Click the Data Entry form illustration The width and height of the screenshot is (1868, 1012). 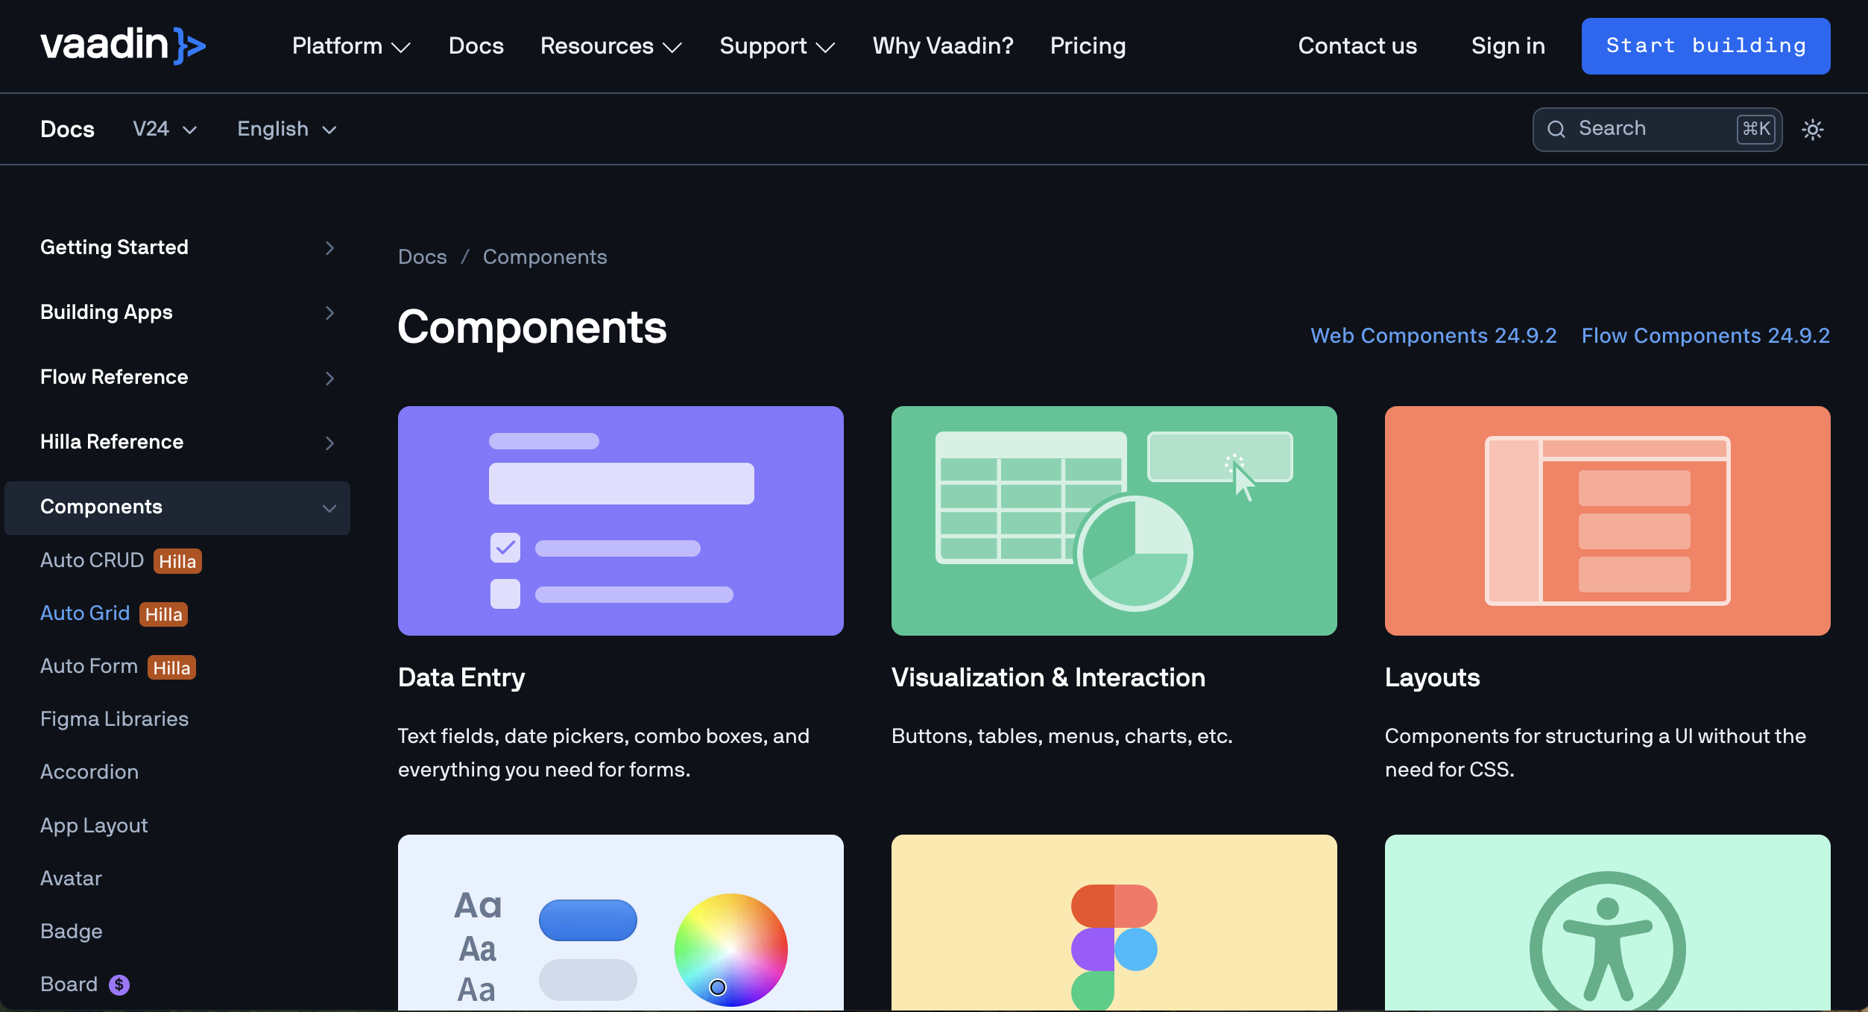pyautogui.click(x=620, y=520)
